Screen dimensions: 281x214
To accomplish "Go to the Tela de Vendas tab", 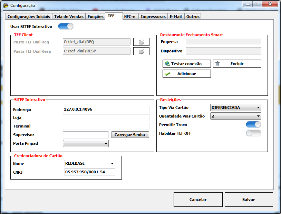I will tap(69, 17).
